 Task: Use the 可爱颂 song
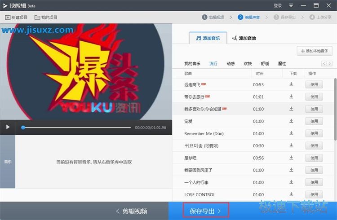point(314,145)
